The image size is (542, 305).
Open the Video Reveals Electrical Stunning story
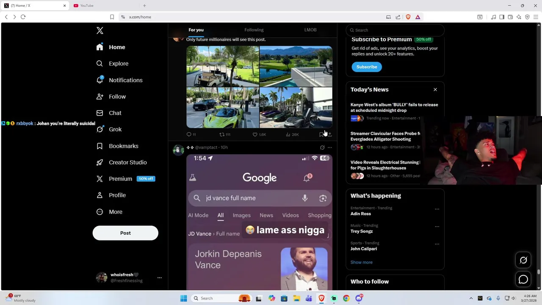pos(385,165)
